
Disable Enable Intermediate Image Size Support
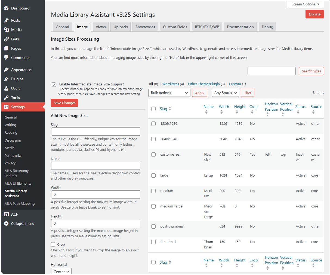pos(54,84)
